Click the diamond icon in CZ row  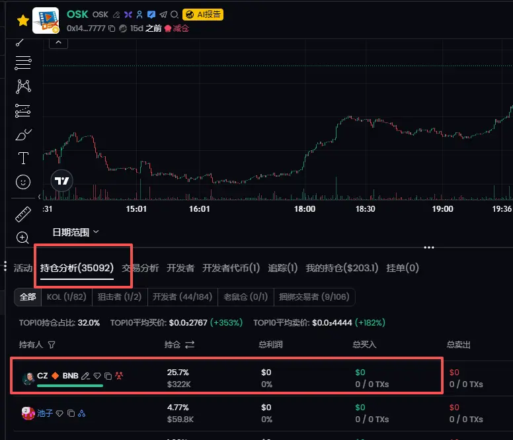pos(97,376)
